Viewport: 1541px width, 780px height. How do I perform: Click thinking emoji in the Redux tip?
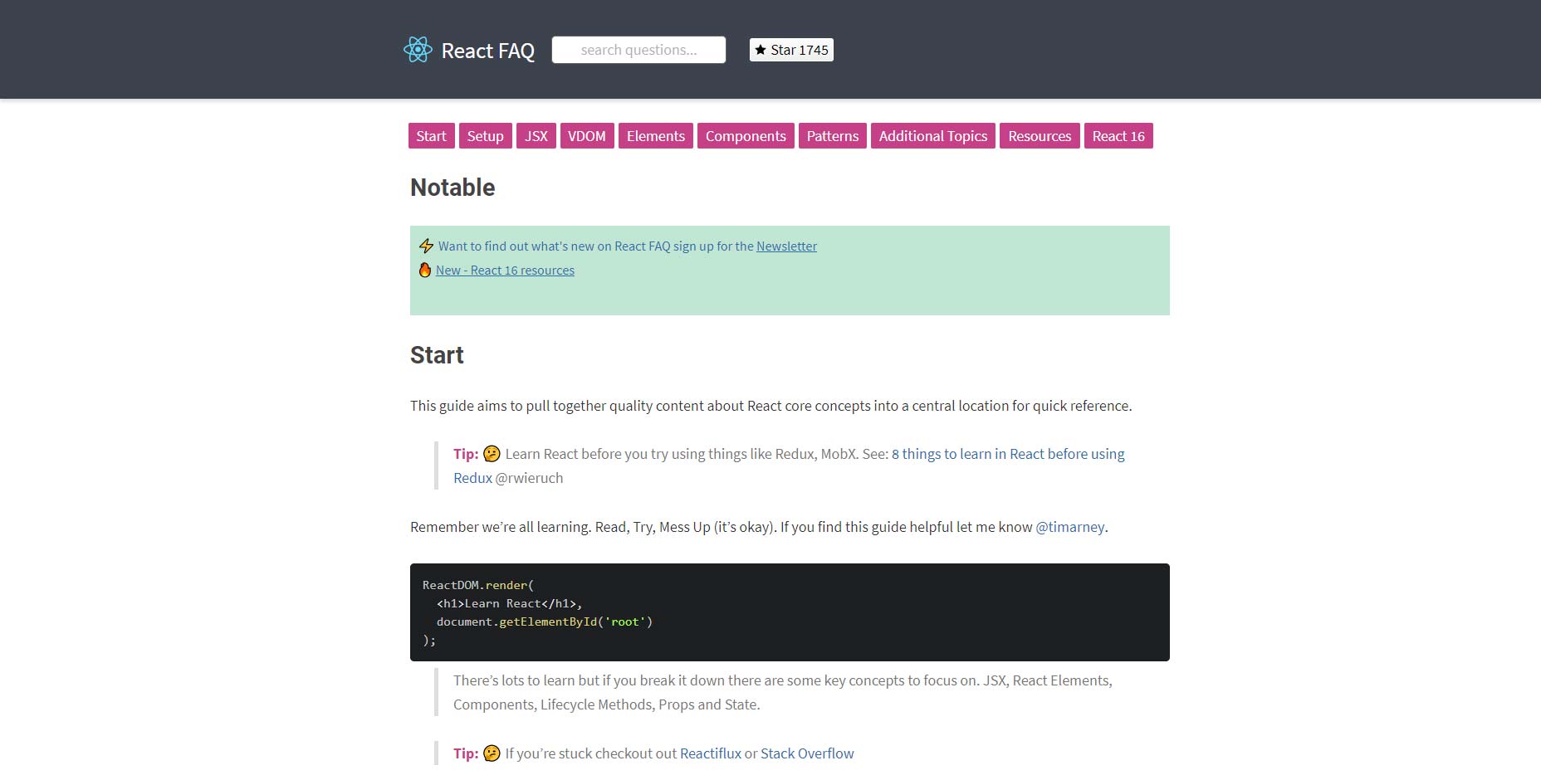pos(492,453)
